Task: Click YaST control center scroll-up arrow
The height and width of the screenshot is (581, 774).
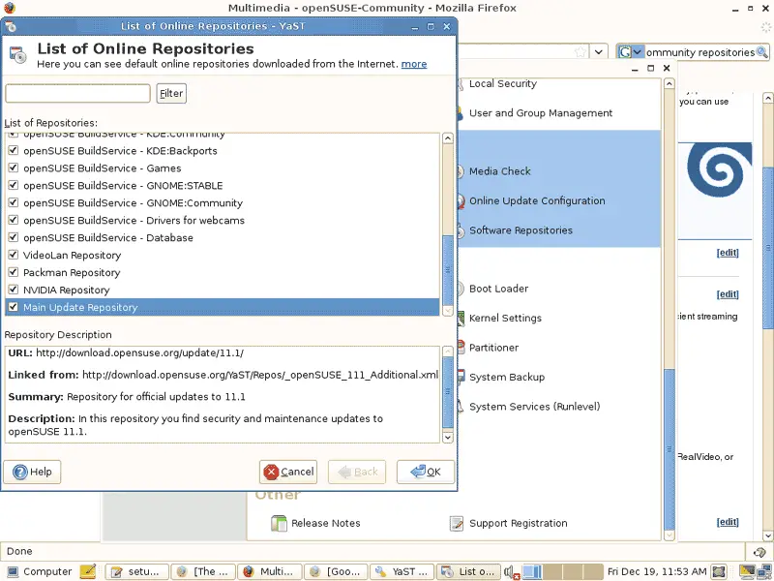Action: 670,84
